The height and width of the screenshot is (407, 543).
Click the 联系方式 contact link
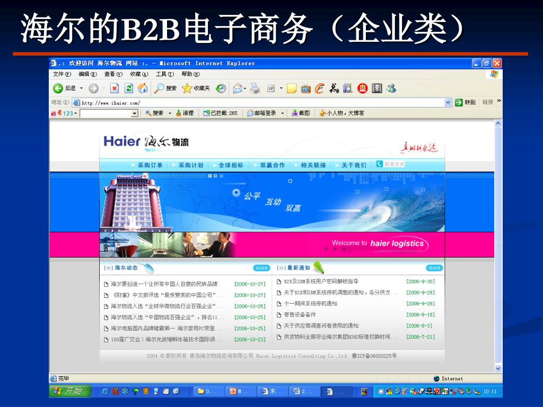[x=390, y=164]
